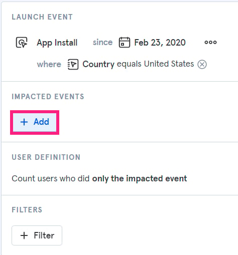Open the calendar icon date picker

tap(125, 43)
